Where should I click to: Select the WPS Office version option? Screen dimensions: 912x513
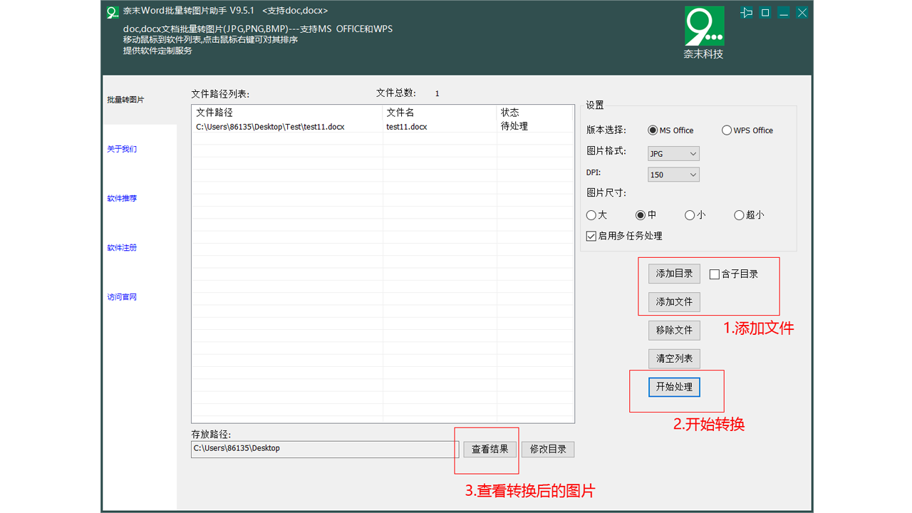727,130
